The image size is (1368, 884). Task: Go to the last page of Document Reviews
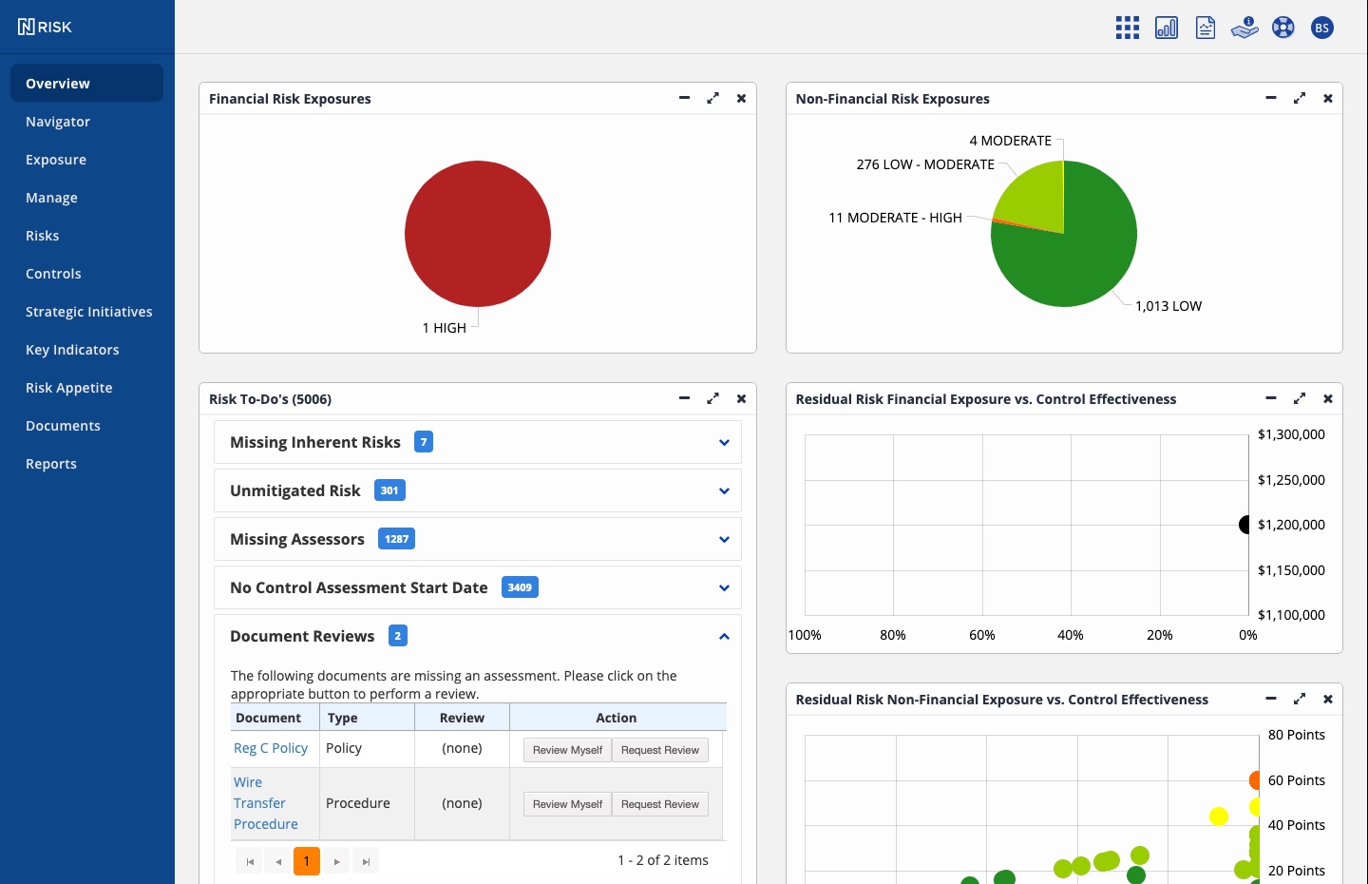[x=366, y=860]
